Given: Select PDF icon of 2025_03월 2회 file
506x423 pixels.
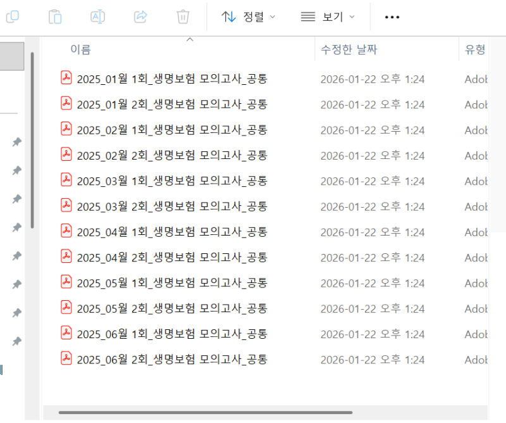Looking at the screenshot, I should click(x=66, y=206).
